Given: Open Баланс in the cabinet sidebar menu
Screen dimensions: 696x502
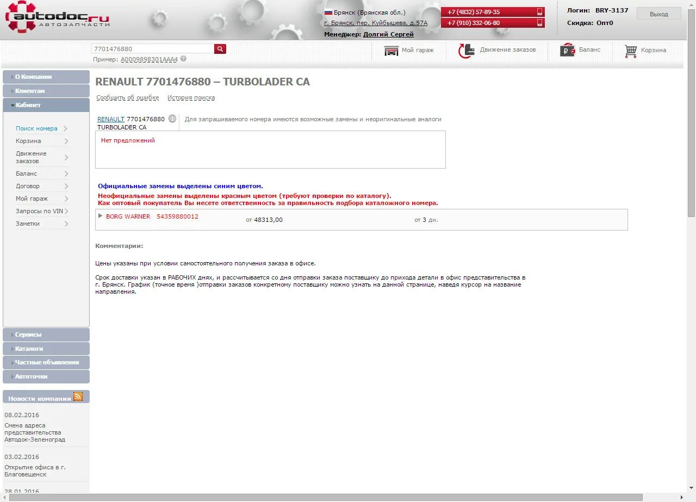Looking at the screenshot, I should (27, 173).
